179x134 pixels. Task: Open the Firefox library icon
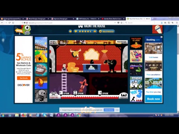(165, 23)
